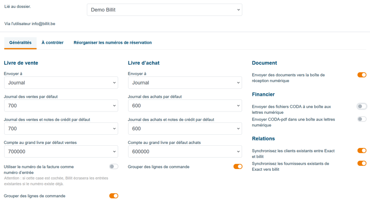Open the À contrôler tab

(53, 42)
